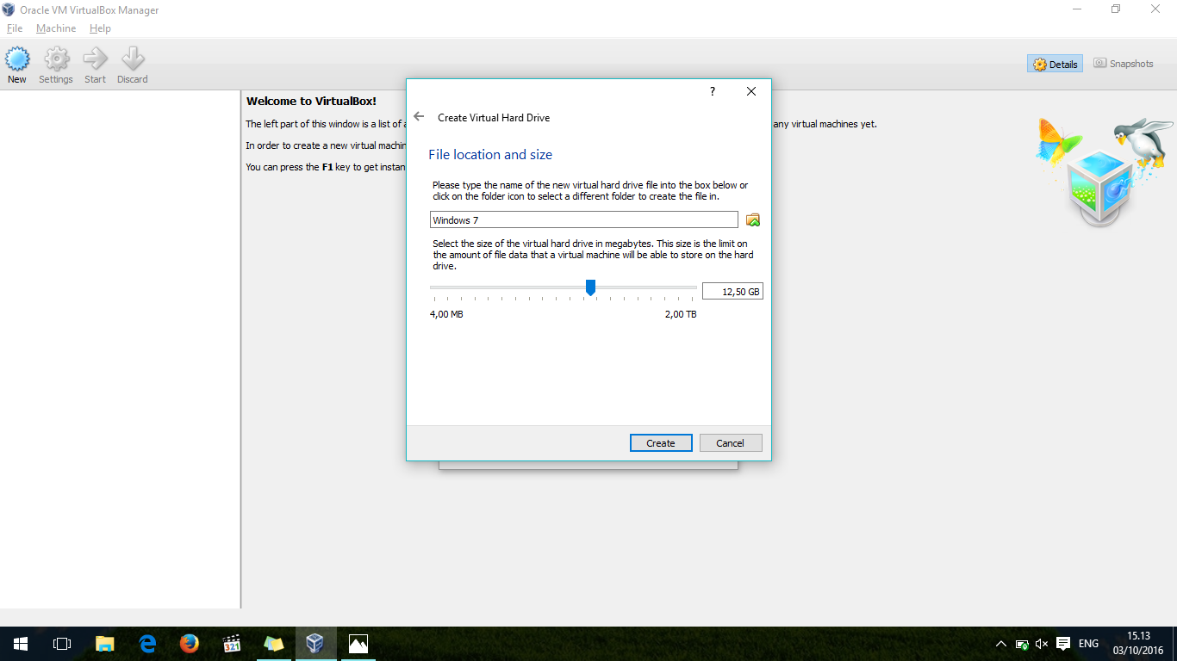Click the 'Welcome to VirtualBox!' heading

pyautogui.click(x=311, y=102)
